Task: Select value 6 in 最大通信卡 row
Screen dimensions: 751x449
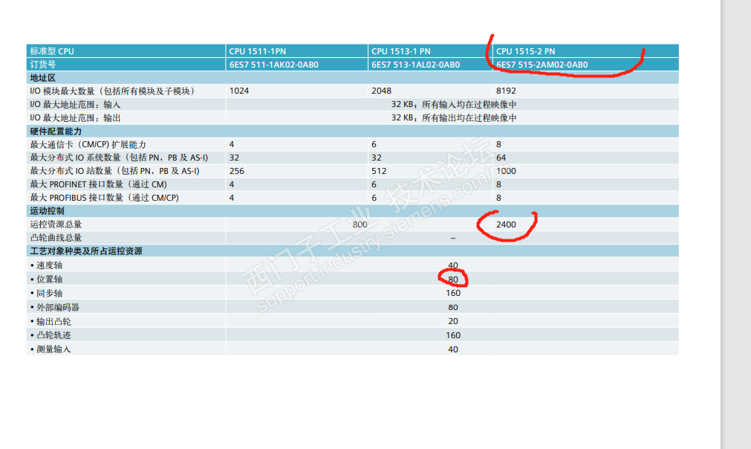Action: [374, 144]
